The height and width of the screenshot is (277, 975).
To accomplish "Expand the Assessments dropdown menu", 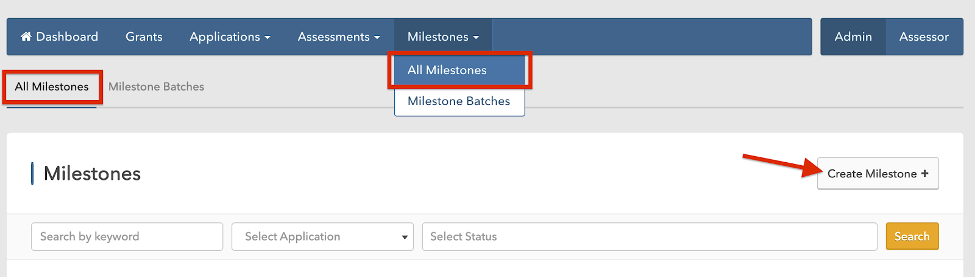I will pos(338,36).
